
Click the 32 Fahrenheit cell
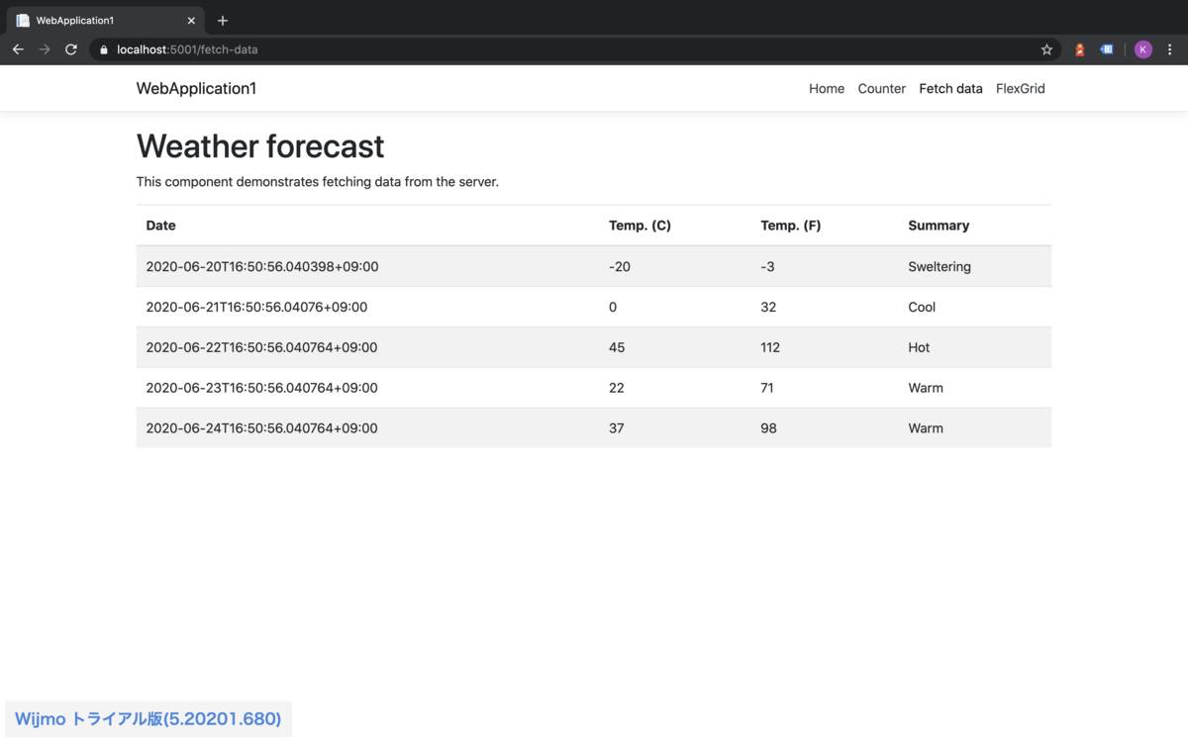click(x=824, y=307)
